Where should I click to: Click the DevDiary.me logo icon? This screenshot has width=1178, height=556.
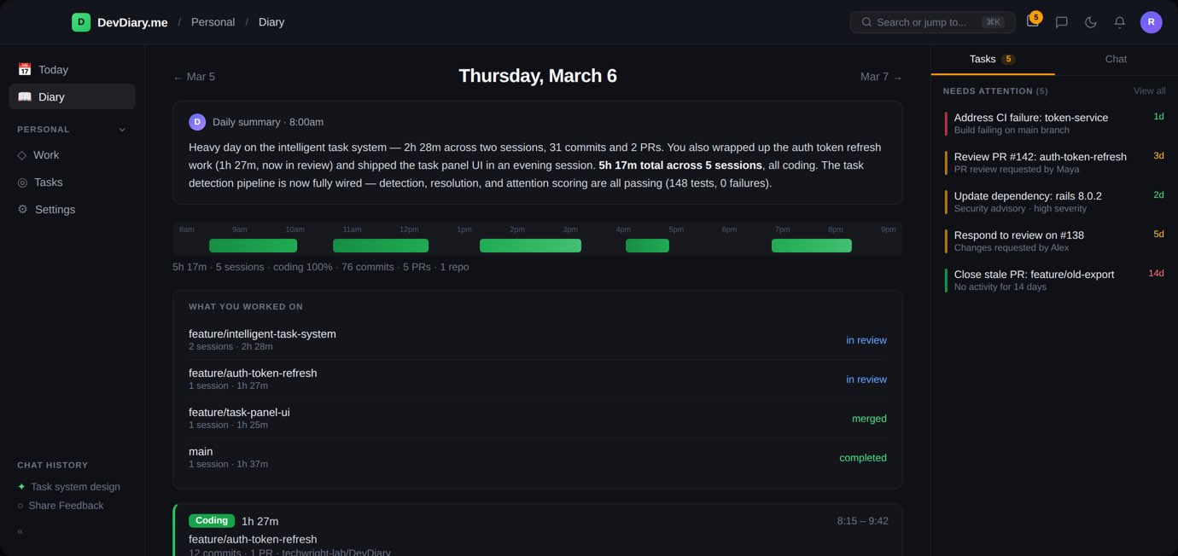click(x=81, y=21)
